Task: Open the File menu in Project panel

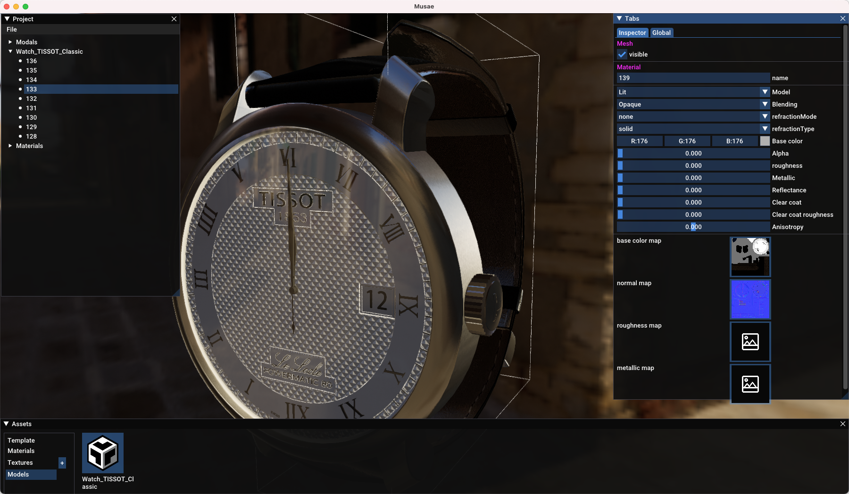Action: [12, 29]
